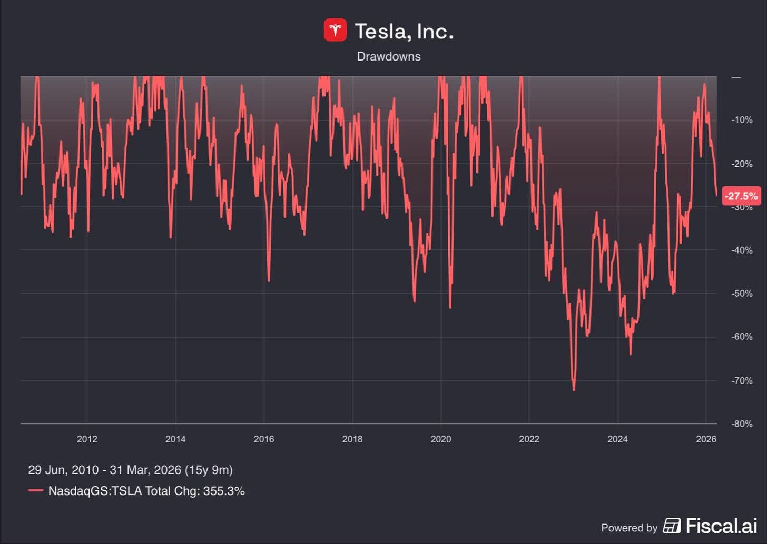Click the 29 Jun, 2010 date range text
767x544 pixels.
[x=130, y=470]
